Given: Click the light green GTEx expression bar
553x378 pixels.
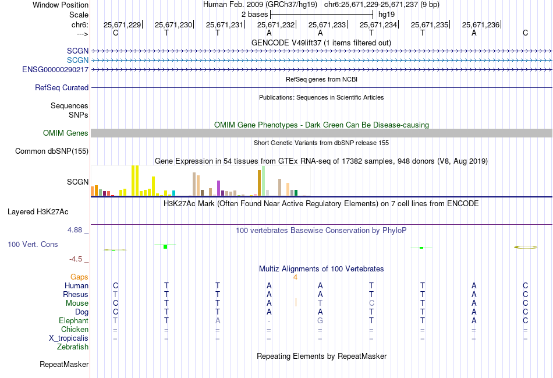Looking at the screenshot, I should click(264, 181).
